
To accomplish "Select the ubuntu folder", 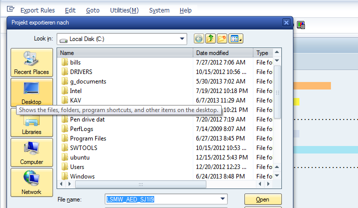I will (x=80, y=157).
